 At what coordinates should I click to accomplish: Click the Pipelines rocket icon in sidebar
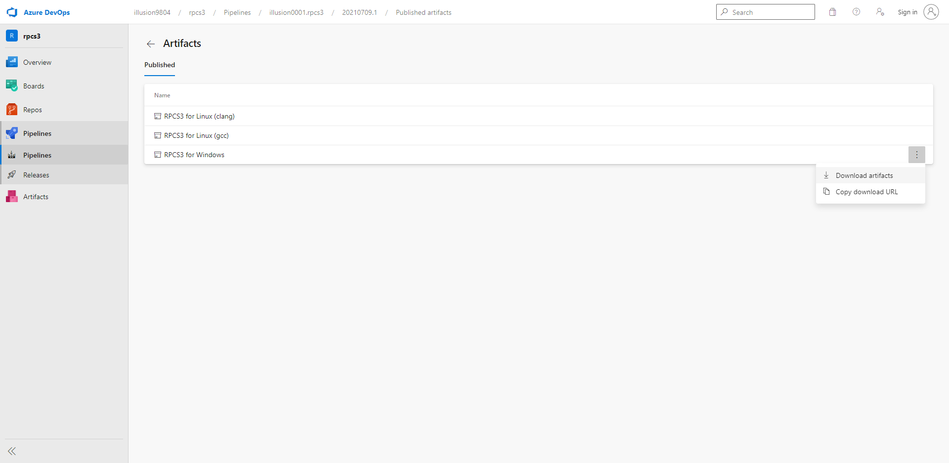[12, 133]
